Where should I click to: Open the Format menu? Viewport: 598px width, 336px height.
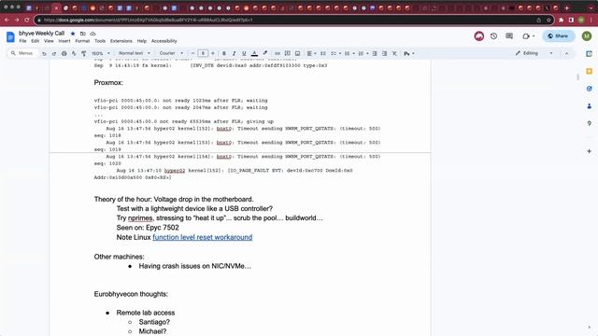(x=82, y=41)
